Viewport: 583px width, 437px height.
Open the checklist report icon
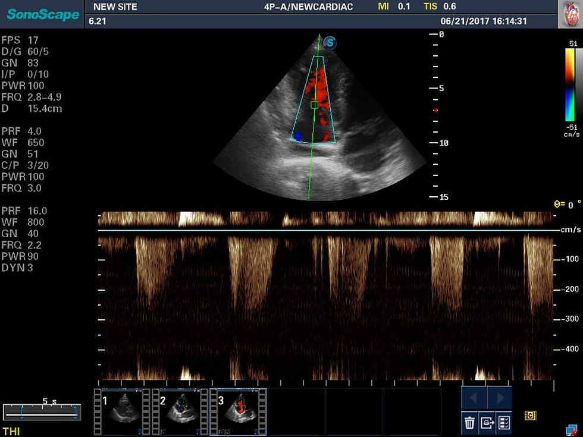pyautogui.click(x=504, y=423)
